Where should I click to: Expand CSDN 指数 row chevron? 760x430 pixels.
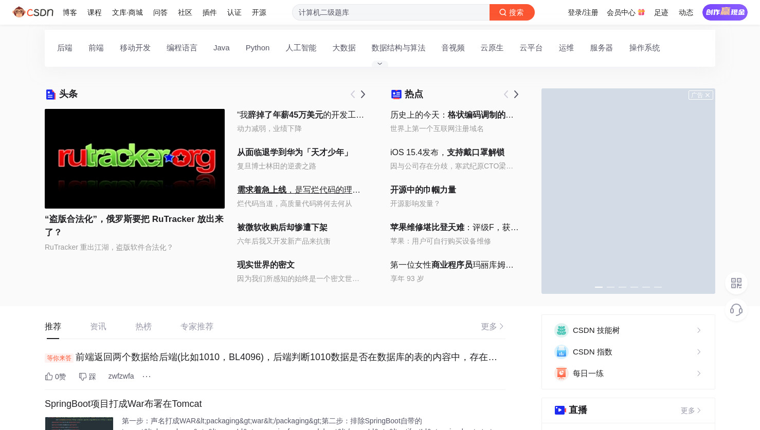(x=699, y=352)
